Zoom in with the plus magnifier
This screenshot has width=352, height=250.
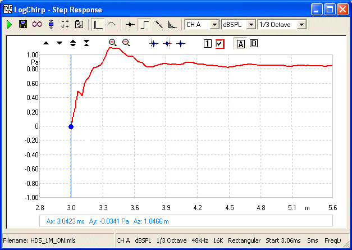[112, 43]
